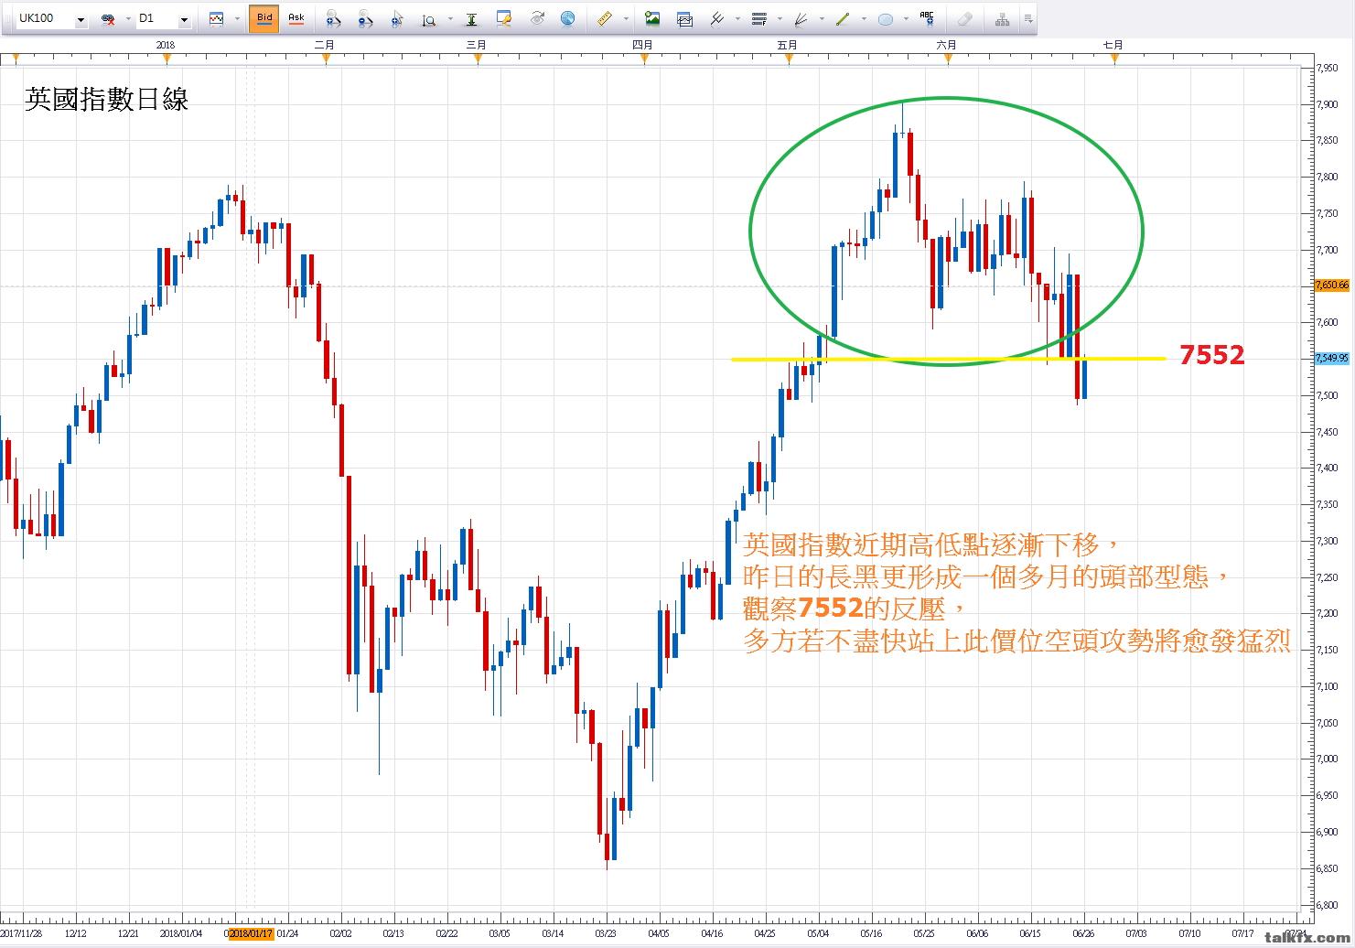
Task: Click the April (四月) timeline marker
Action: (644, 59)
